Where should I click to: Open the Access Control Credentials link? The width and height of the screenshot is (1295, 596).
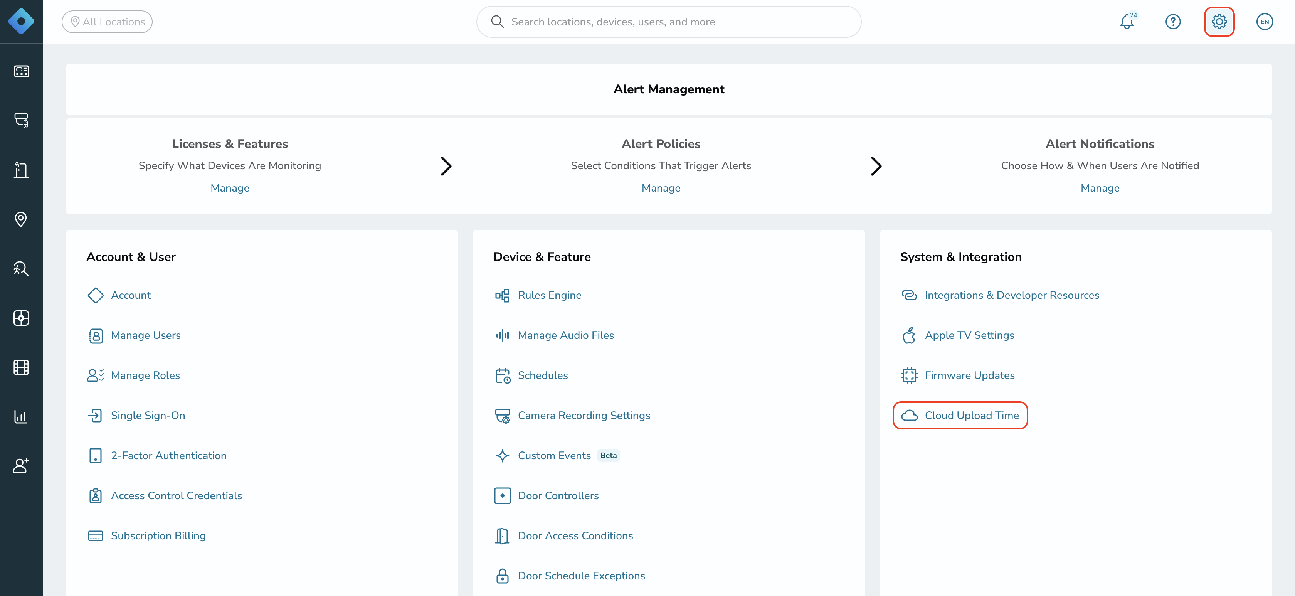[x=176, y=496]
